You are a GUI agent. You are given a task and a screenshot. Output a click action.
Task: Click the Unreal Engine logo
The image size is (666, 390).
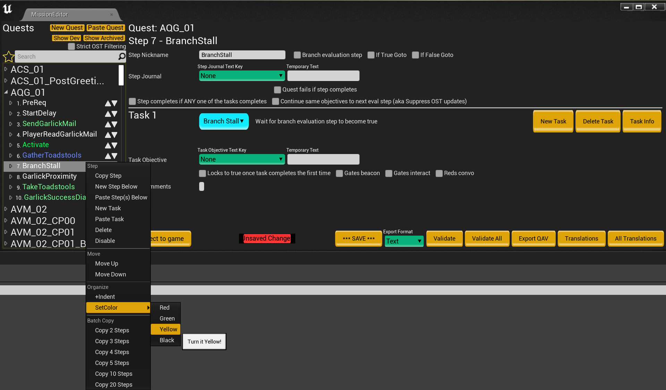[x=8, y=9]
